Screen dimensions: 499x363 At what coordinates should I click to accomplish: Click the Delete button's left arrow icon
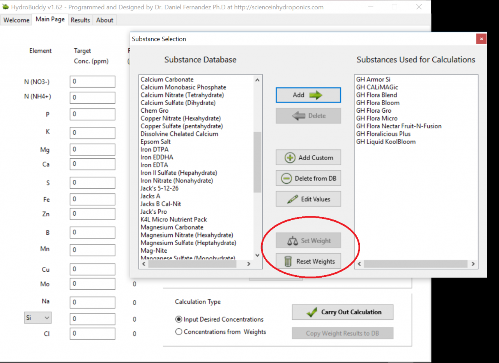click(298, 116)
